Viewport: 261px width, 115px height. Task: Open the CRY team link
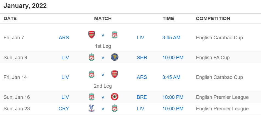64,109
